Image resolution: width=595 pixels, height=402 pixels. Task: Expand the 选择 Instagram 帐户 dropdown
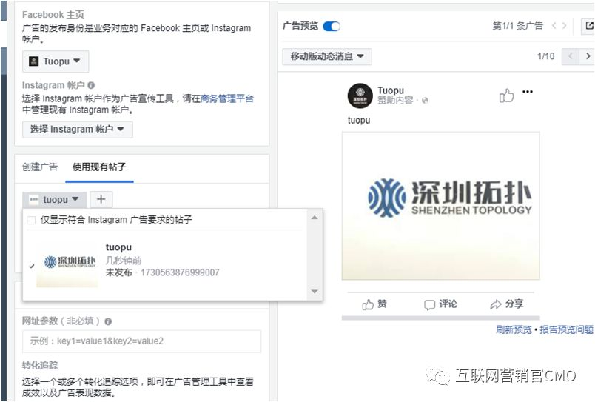pyautogui.click(x=78, y=129)
